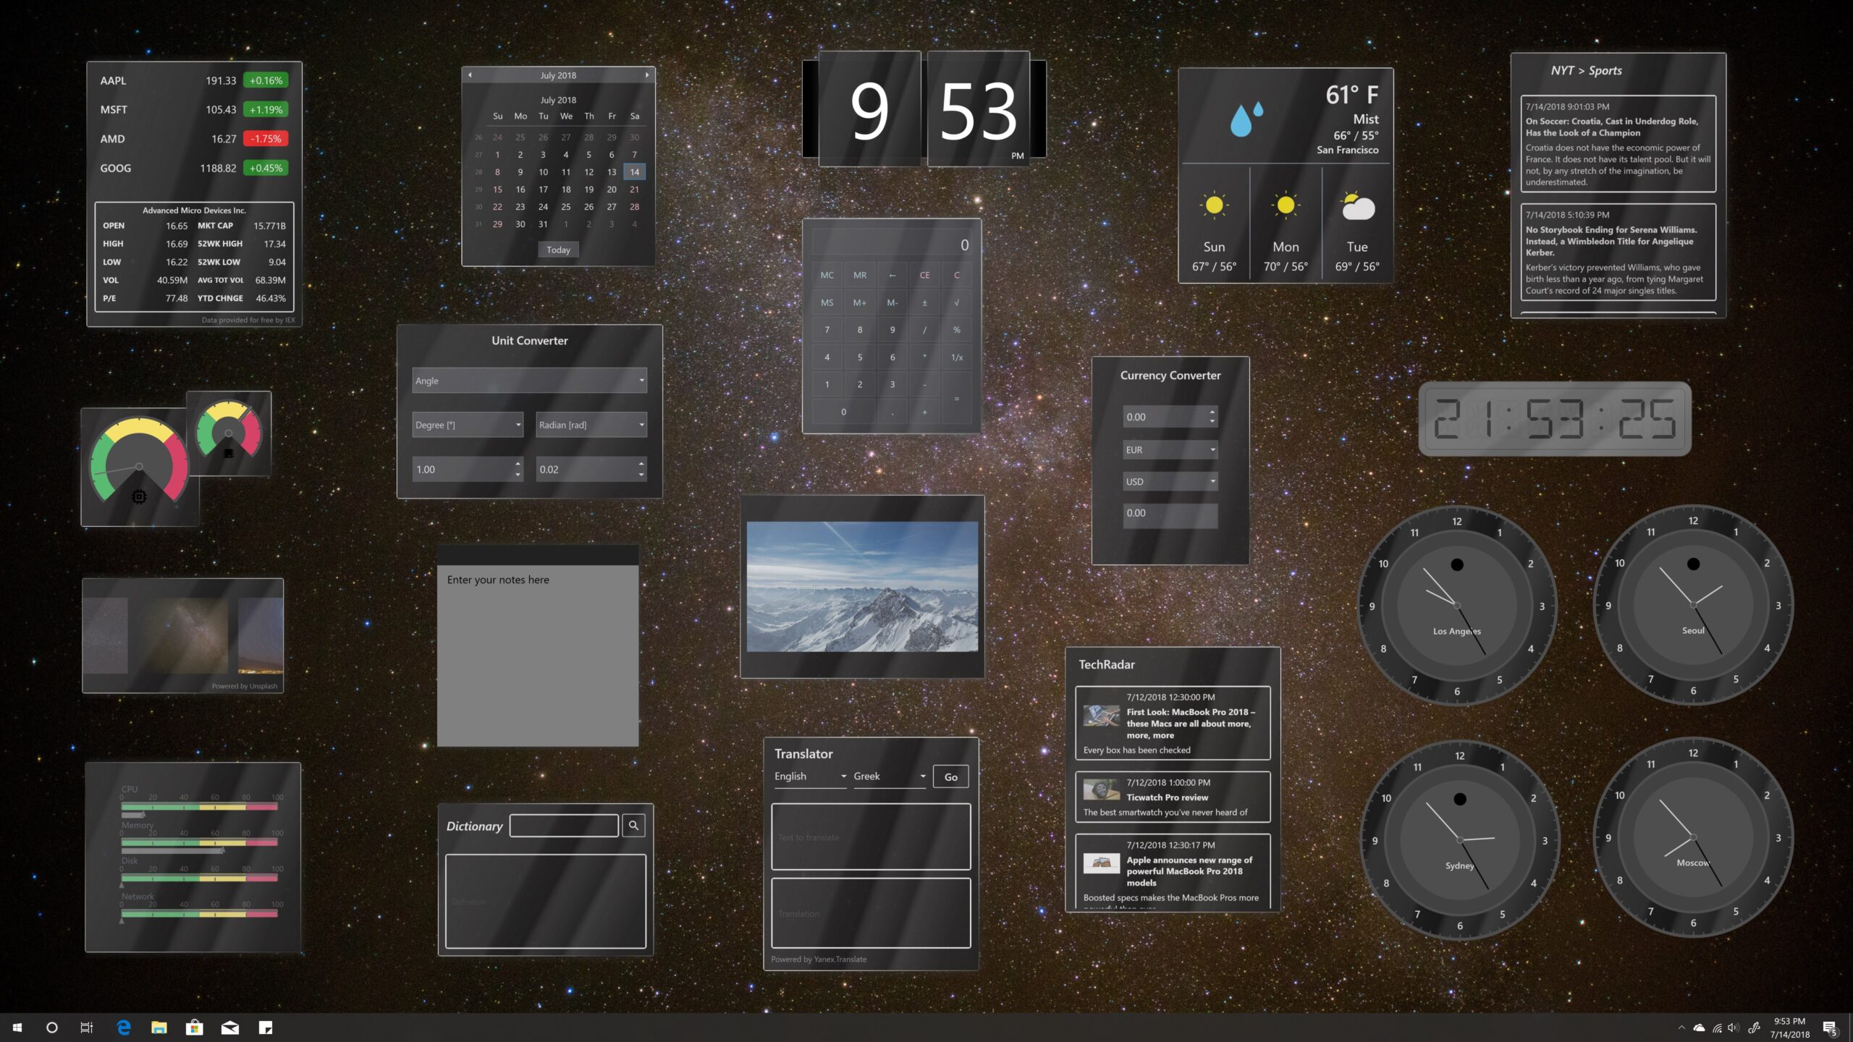The image size is (1853, 1042).
Task: Open the Microsoft Store taskbar icon
Action: click(194, 1027)
